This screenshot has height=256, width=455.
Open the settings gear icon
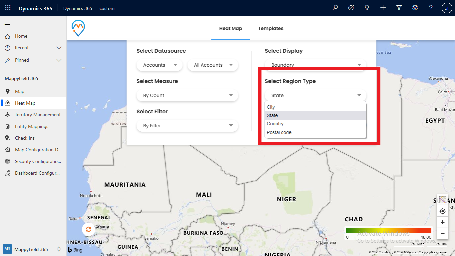415,8
